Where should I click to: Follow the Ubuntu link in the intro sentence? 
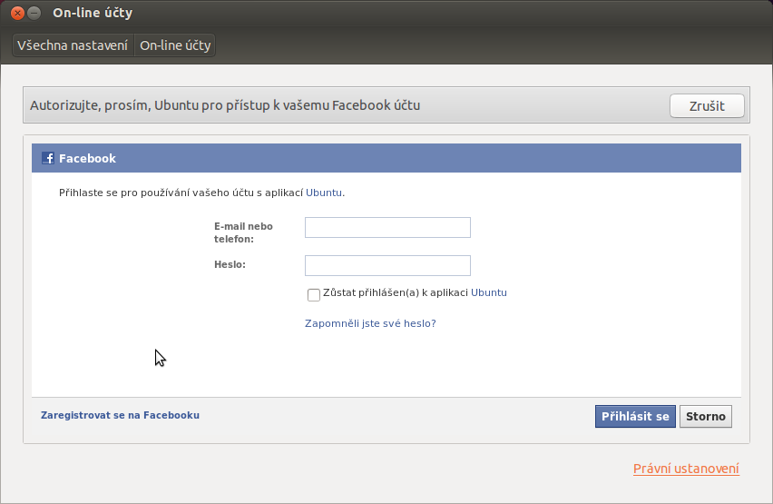coord(323,193)
